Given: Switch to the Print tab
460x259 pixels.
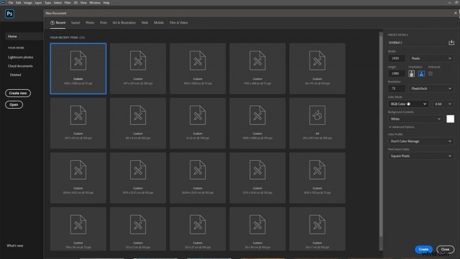Looking at the screenshot, I should (103, 23).
